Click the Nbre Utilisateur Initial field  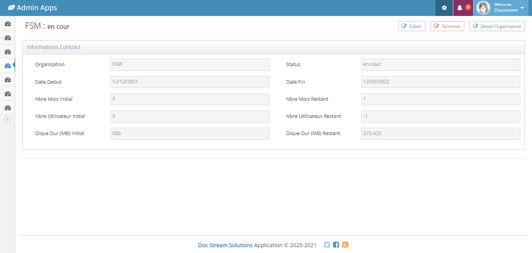point(190,116)
